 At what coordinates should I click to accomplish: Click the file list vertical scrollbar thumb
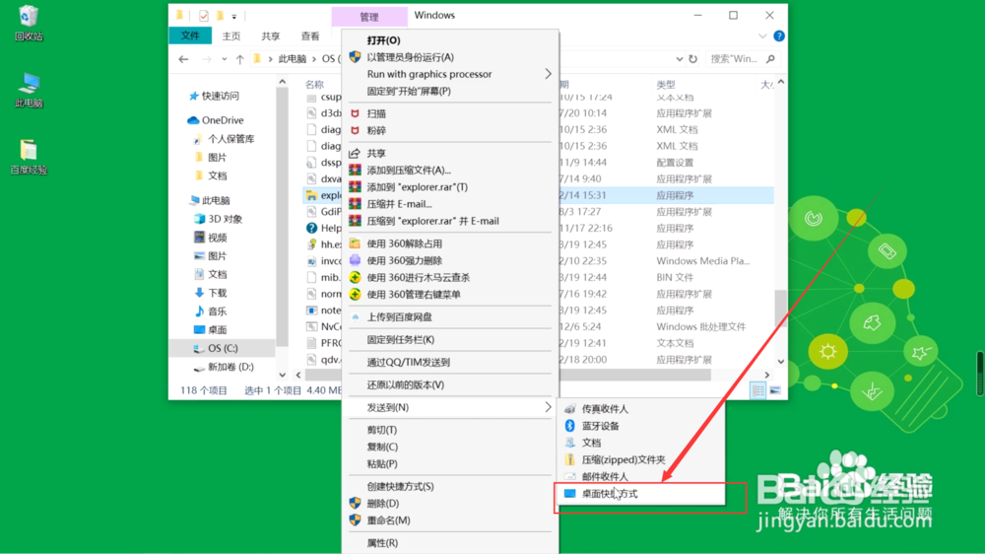[x=781, y=309]
